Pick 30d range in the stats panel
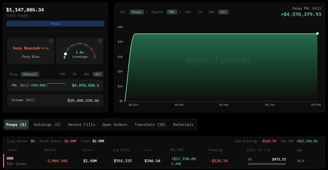The width and height of the screenshot is (328, 170). [86, 74]
